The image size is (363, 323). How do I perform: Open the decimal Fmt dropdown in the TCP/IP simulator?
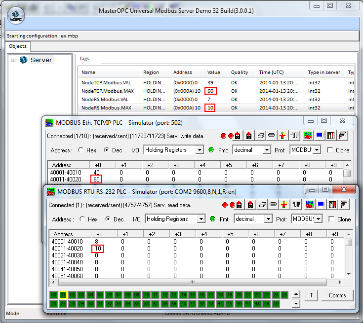pos(267,150)
